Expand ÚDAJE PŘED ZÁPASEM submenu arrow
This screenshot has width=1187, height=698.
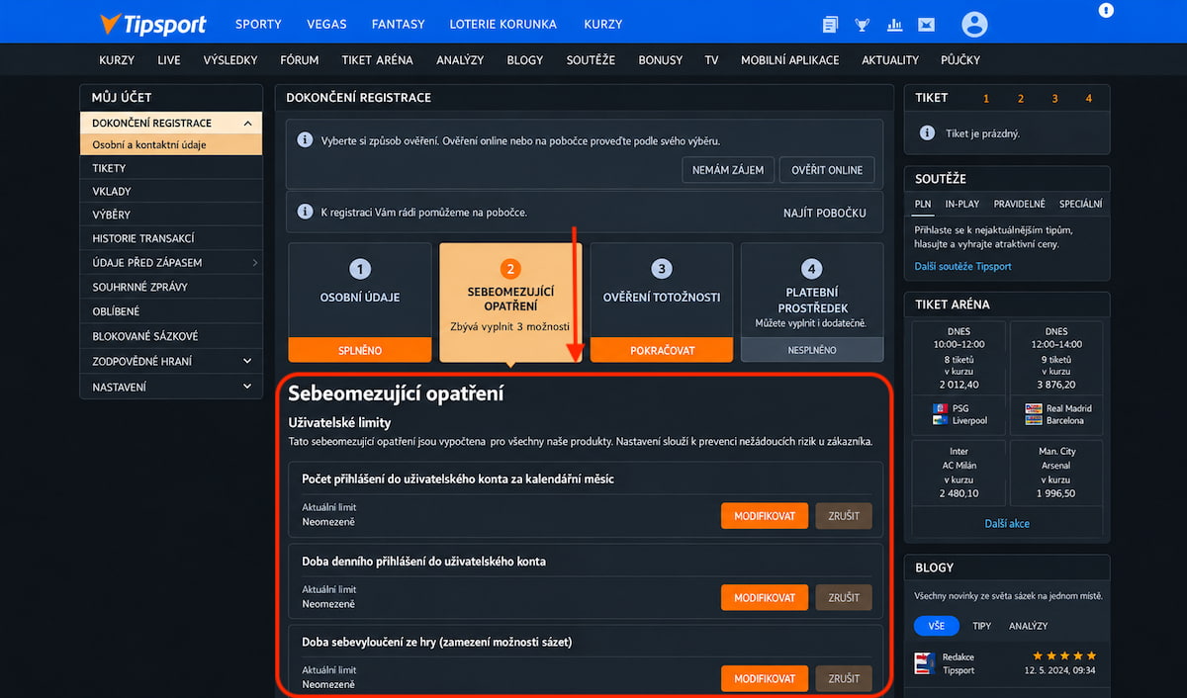click(x=254, y=263)
